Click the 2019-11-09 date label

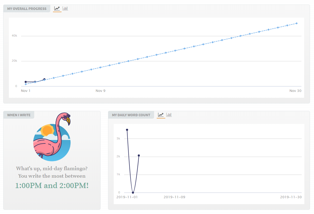click(174, 197)
